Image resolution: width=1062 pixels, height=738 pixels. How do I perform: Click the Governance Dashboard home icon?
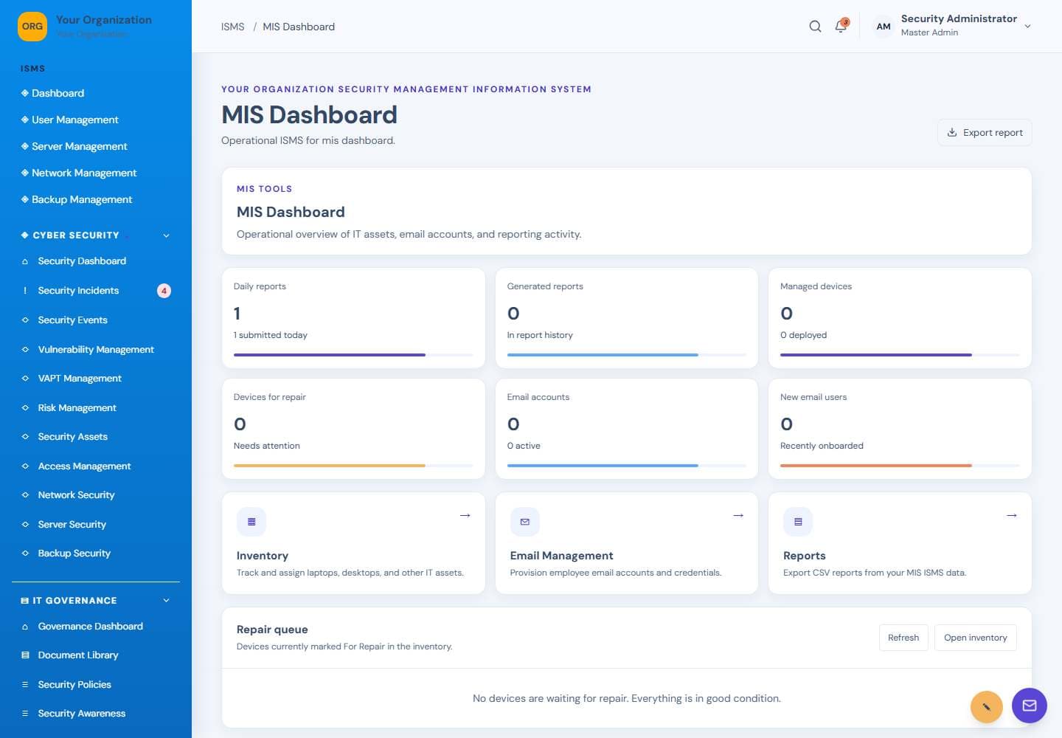pyautogui.click(x=25, y=627)
